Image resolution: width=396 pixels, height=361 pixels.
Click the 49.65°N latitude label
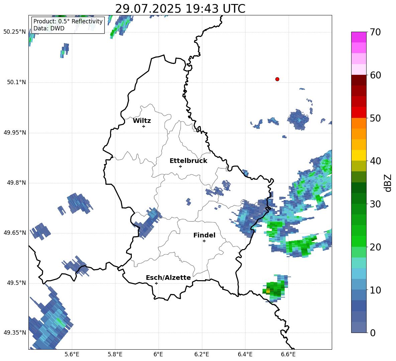coord(14,232)
